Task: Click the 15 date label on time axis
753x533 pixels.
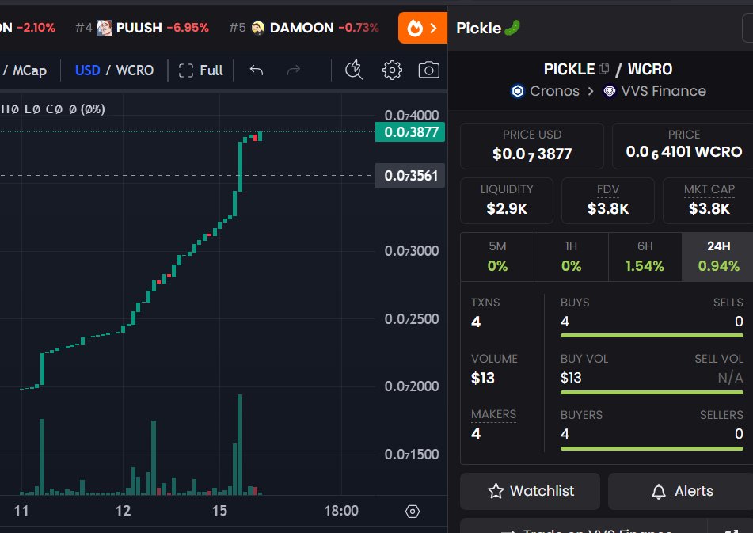Action: (219, 511)
